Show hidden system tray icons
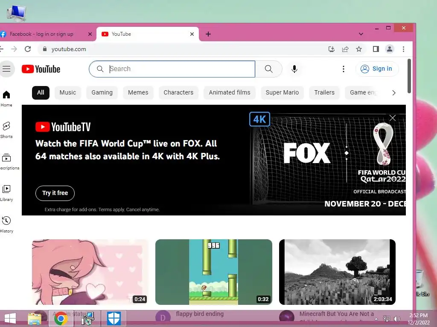The image size is (437, 327). pos(376,318)
